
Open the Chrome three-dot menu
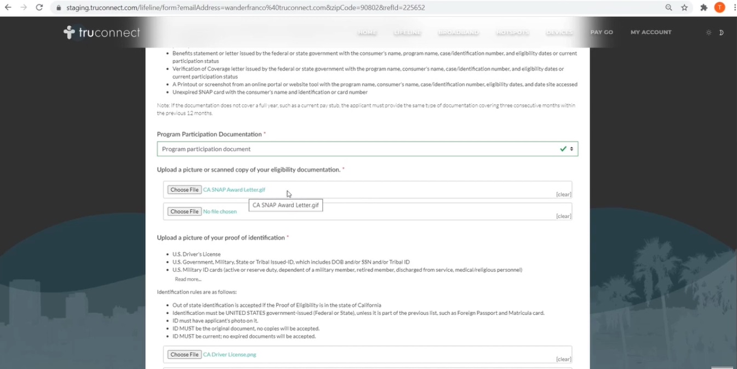[734, 8]
